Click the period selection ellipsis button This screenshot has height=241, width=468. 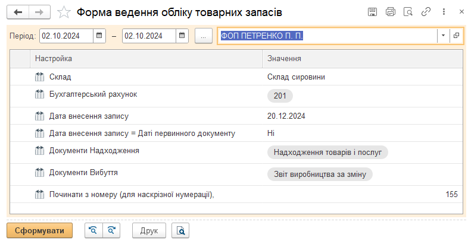point(203,36)
